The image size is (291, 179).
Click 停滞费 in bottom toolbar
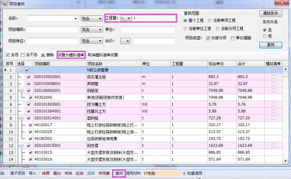click(104, 174)
